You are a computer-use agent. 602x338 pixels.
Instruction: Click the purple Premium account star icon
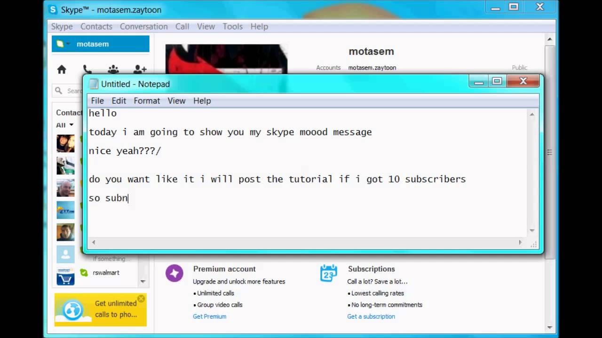(174, 273)
